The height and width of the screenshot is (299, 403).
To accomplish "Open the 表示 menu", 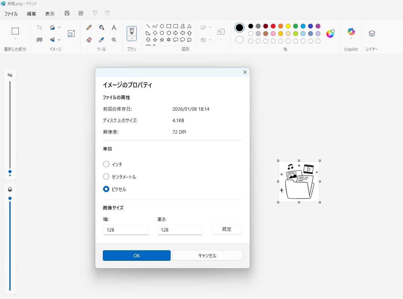I will coord(50,14).
